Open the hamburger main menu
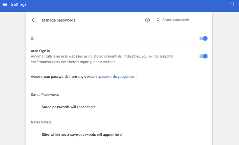This screenshot has height=145, width=239. tap(5, 5)
